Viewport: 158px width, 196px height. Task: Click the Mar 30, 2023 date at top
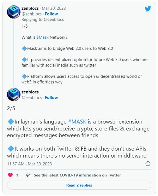(x=54, y=8)
